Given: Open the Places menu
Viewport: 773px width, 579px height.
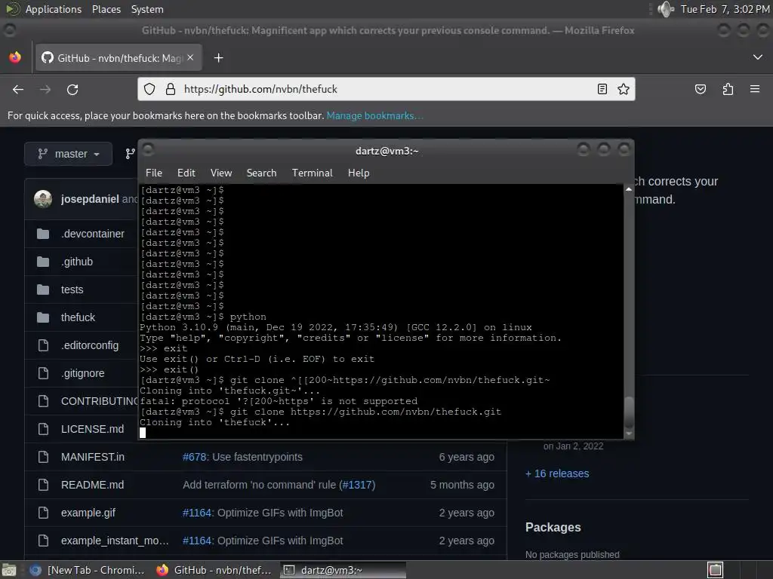Looking at the screenshot, I should coord(106,9).
